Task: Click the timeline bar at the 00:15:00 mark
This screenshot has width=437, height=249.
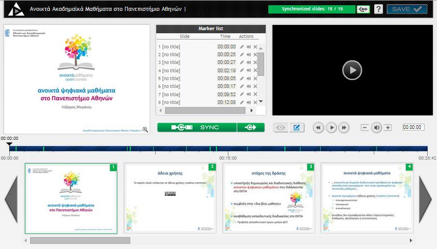Action: point(228,149)
